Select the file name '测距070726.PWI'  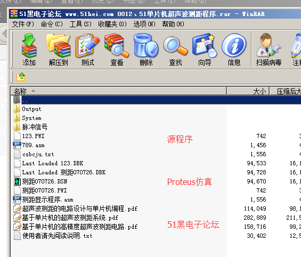(44, 190)
